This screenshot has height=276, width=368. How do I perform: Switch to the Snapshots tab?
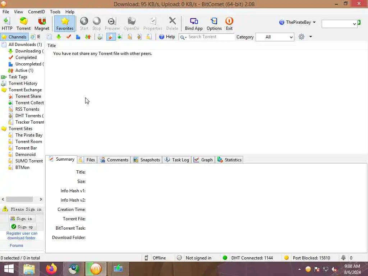click(147, 160)
